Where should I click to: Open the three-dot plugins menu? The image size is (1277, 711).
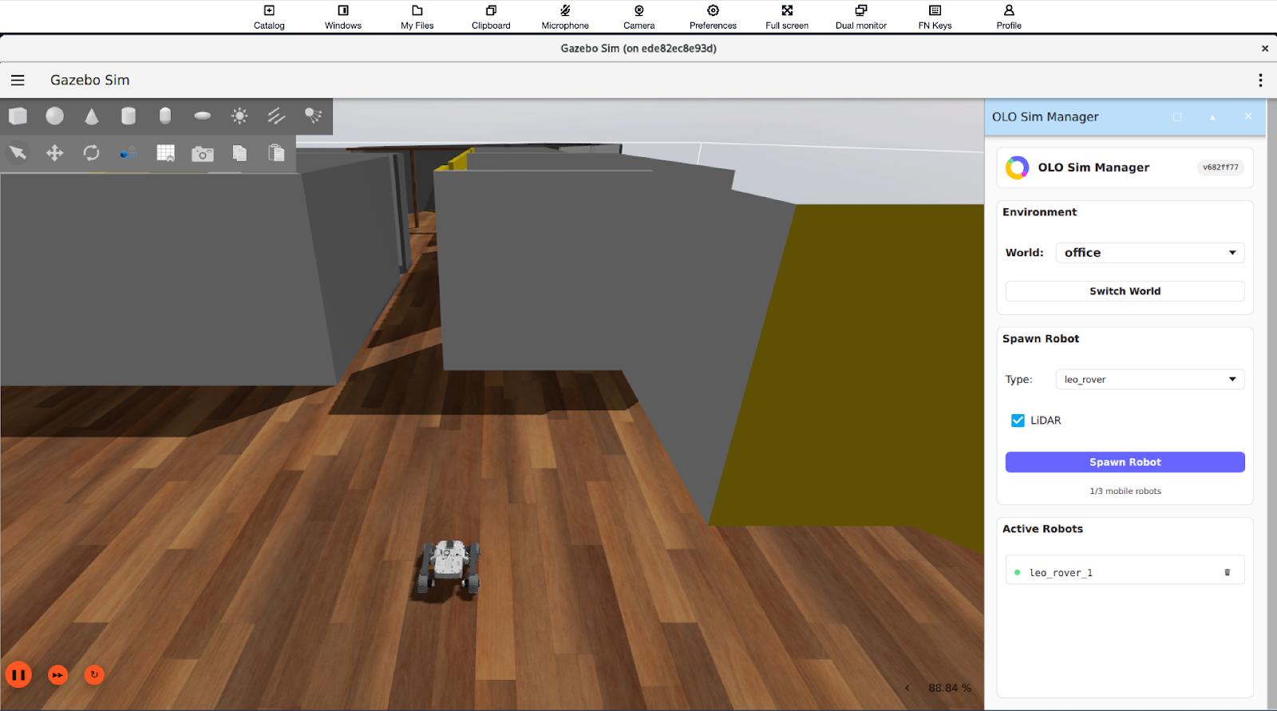click(x=1259, y=80)
